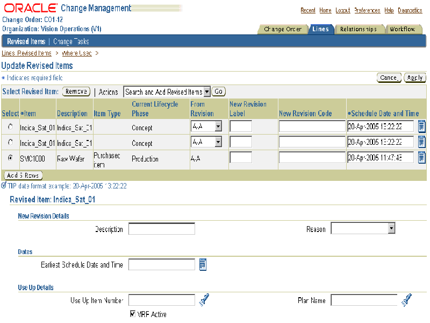
Task: Open the Home link
Action: coord(325,10)
